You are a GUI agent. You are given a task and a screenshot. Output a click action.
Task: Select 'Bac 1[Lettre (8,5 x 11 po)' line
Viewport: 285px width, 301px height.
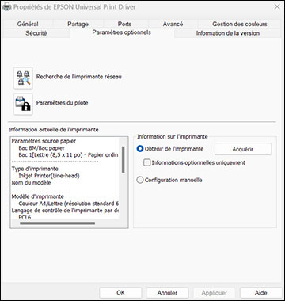68,154
